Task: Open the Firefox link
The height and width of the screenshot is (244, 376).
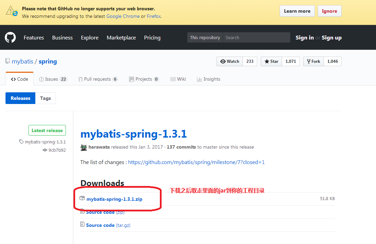Action: (154, 16)
